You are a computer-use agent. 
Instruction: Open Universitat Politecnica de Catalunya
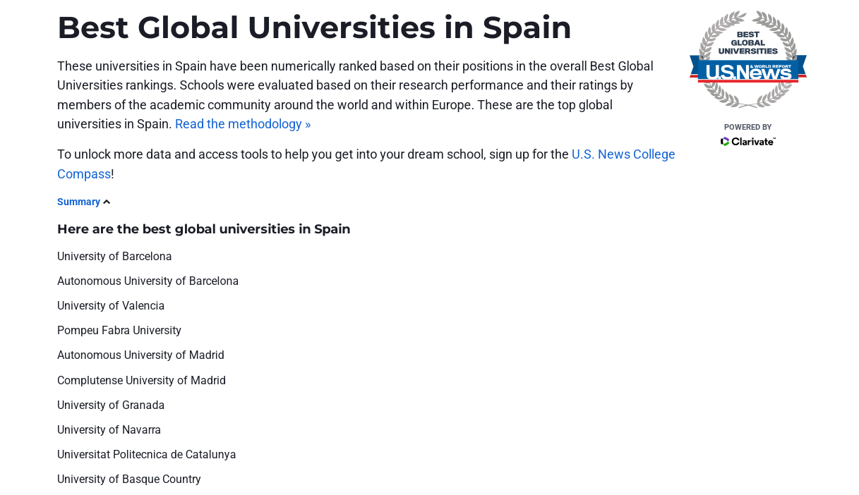(147, 454)
